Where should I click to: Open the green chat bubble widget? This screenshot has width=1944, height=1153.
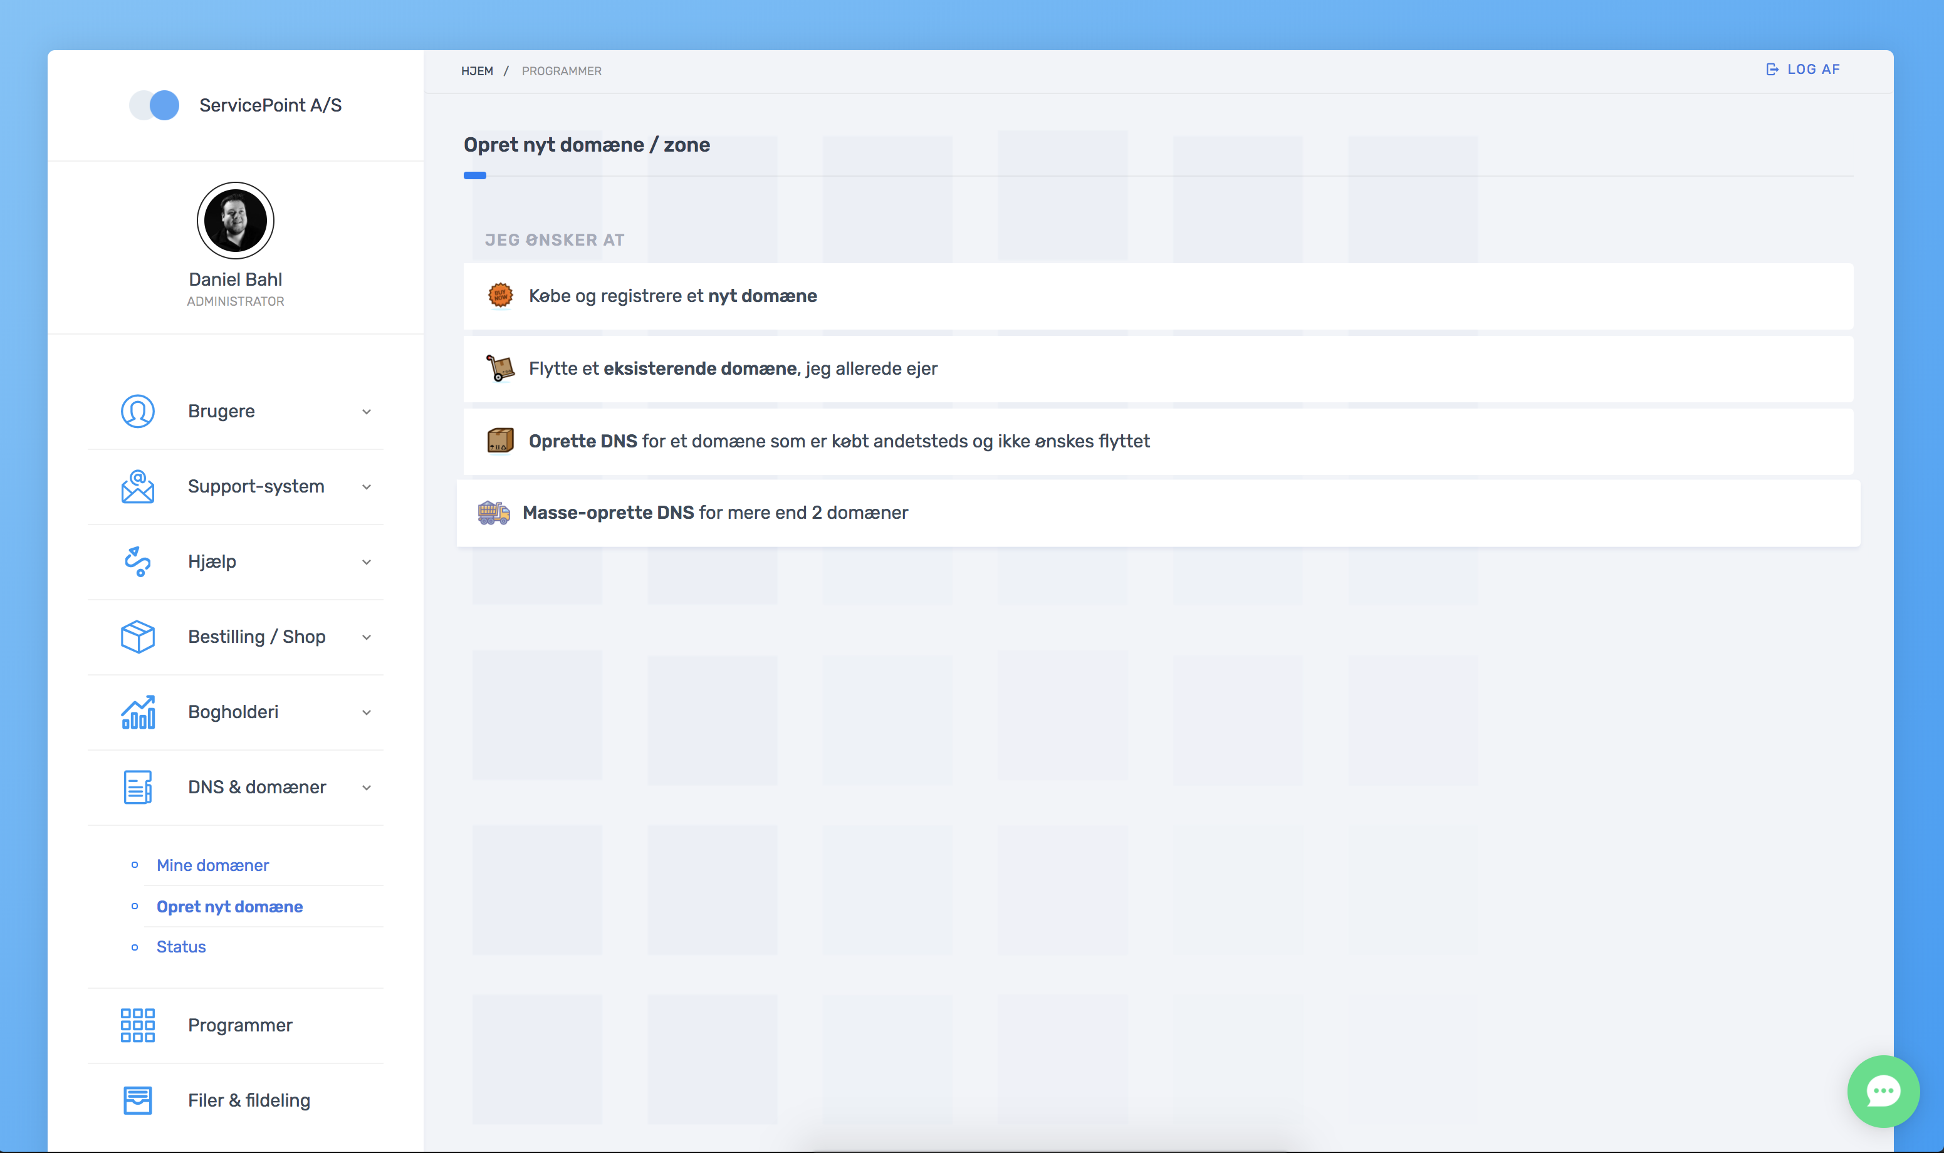point(1883,1091)
